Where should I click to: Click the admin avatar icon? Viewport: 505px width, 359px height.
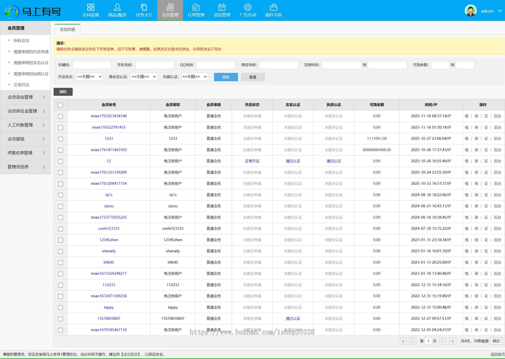pyautogui.click(x=470, y=11)
